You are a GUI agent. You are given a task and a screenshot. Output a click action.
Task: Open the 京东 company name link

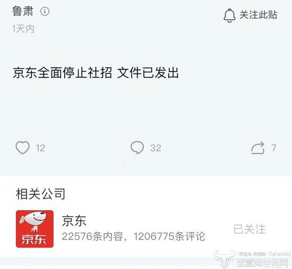click(x=74, y=221)
